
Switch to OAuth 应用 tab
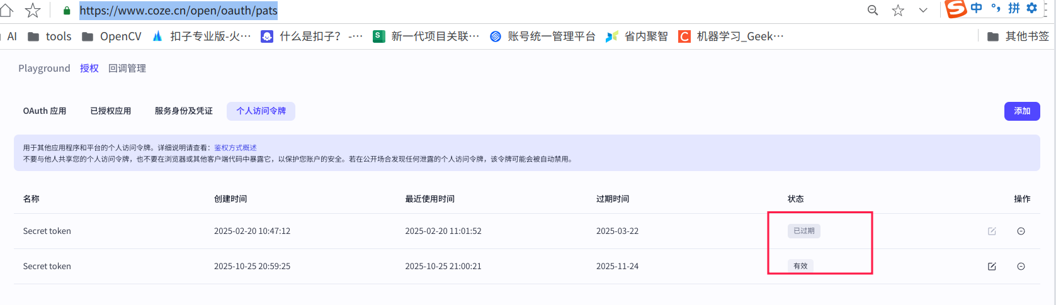(x=45, y=111)
